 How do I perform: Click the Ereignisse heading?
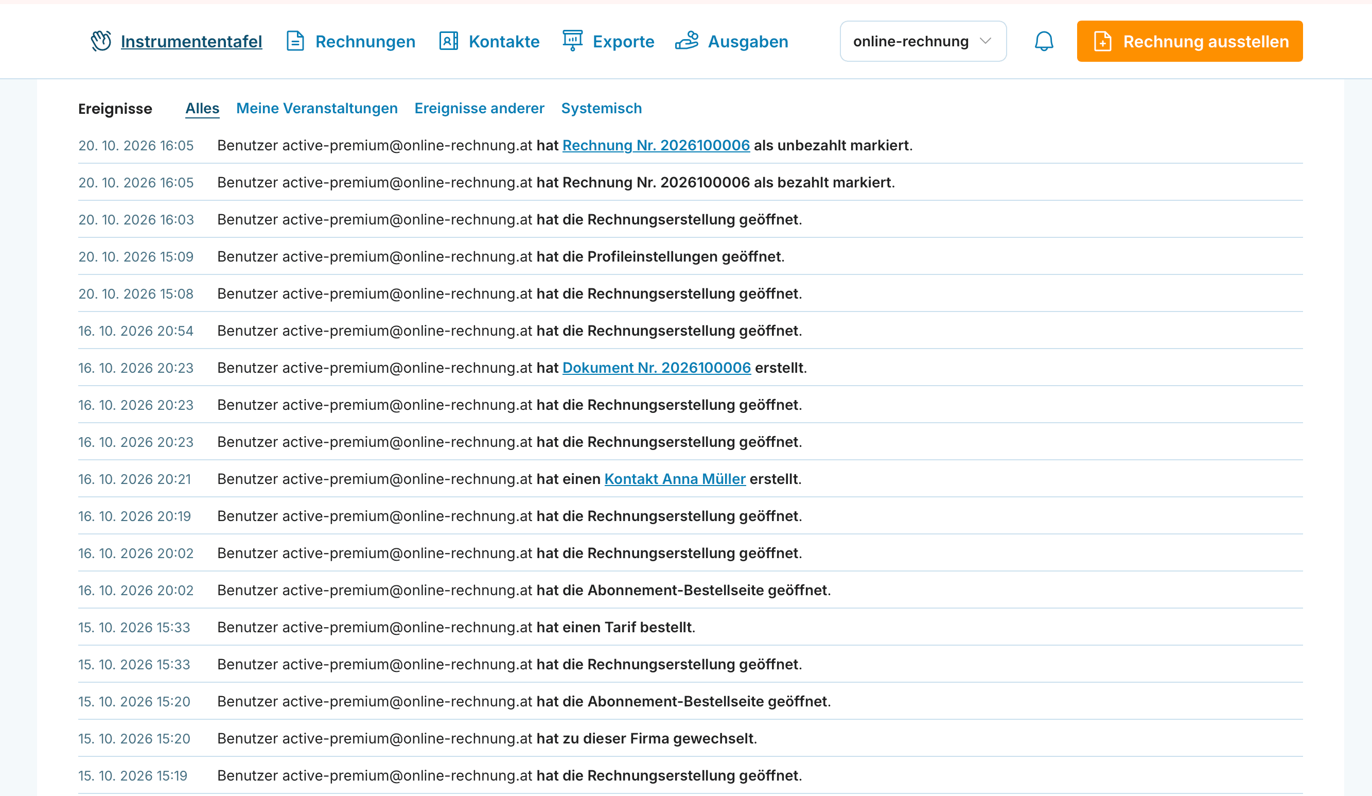pyautogui.click(x=115, y=109)
